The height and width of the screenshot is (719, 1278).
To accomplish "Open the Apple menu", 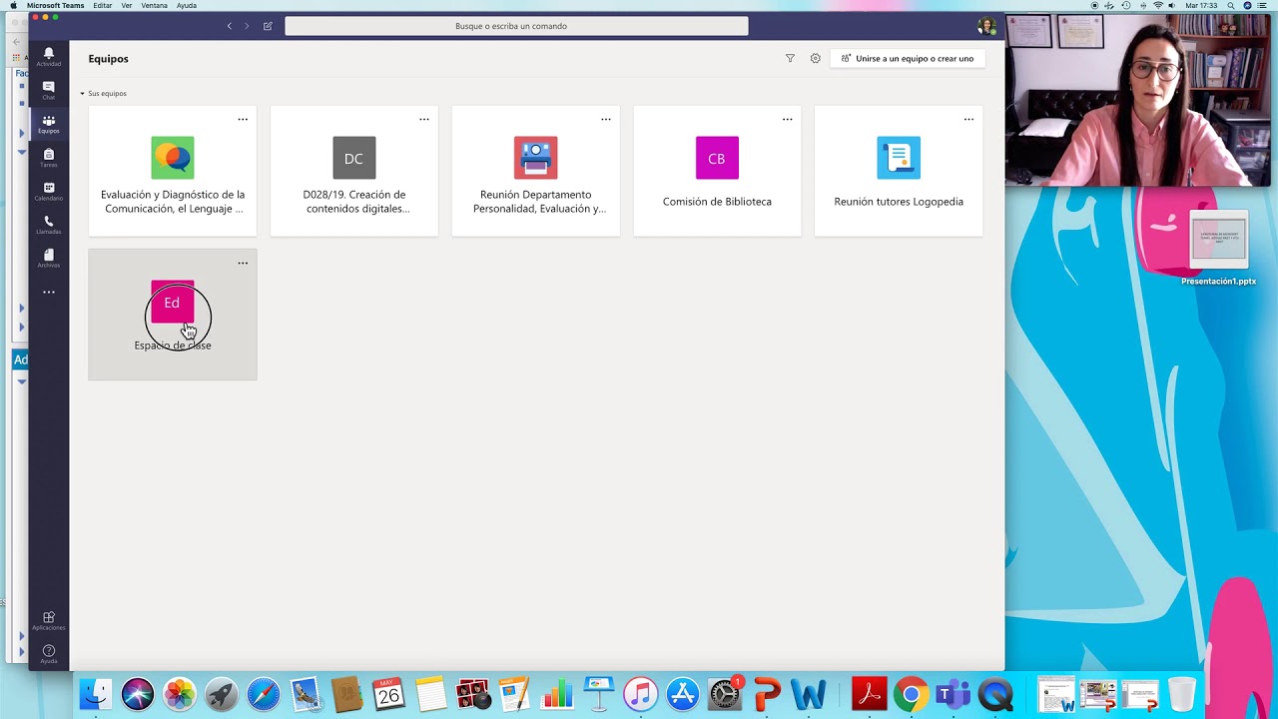I will (13, 5).
